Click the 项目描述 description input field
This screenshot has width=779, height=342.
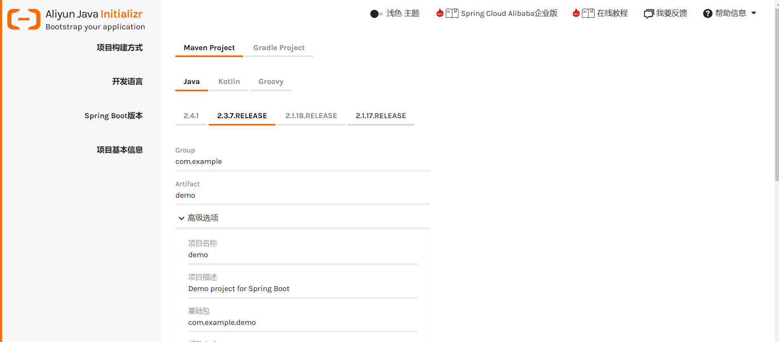303,289
